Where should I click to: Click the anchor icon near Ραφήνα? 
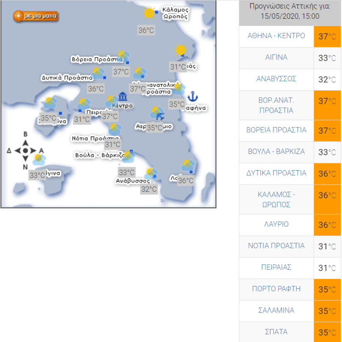pos(193,96)
